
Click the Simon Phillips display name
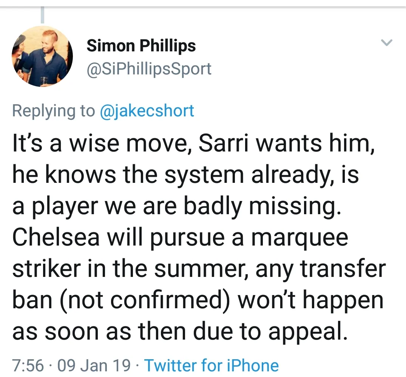tap(141, 46)
